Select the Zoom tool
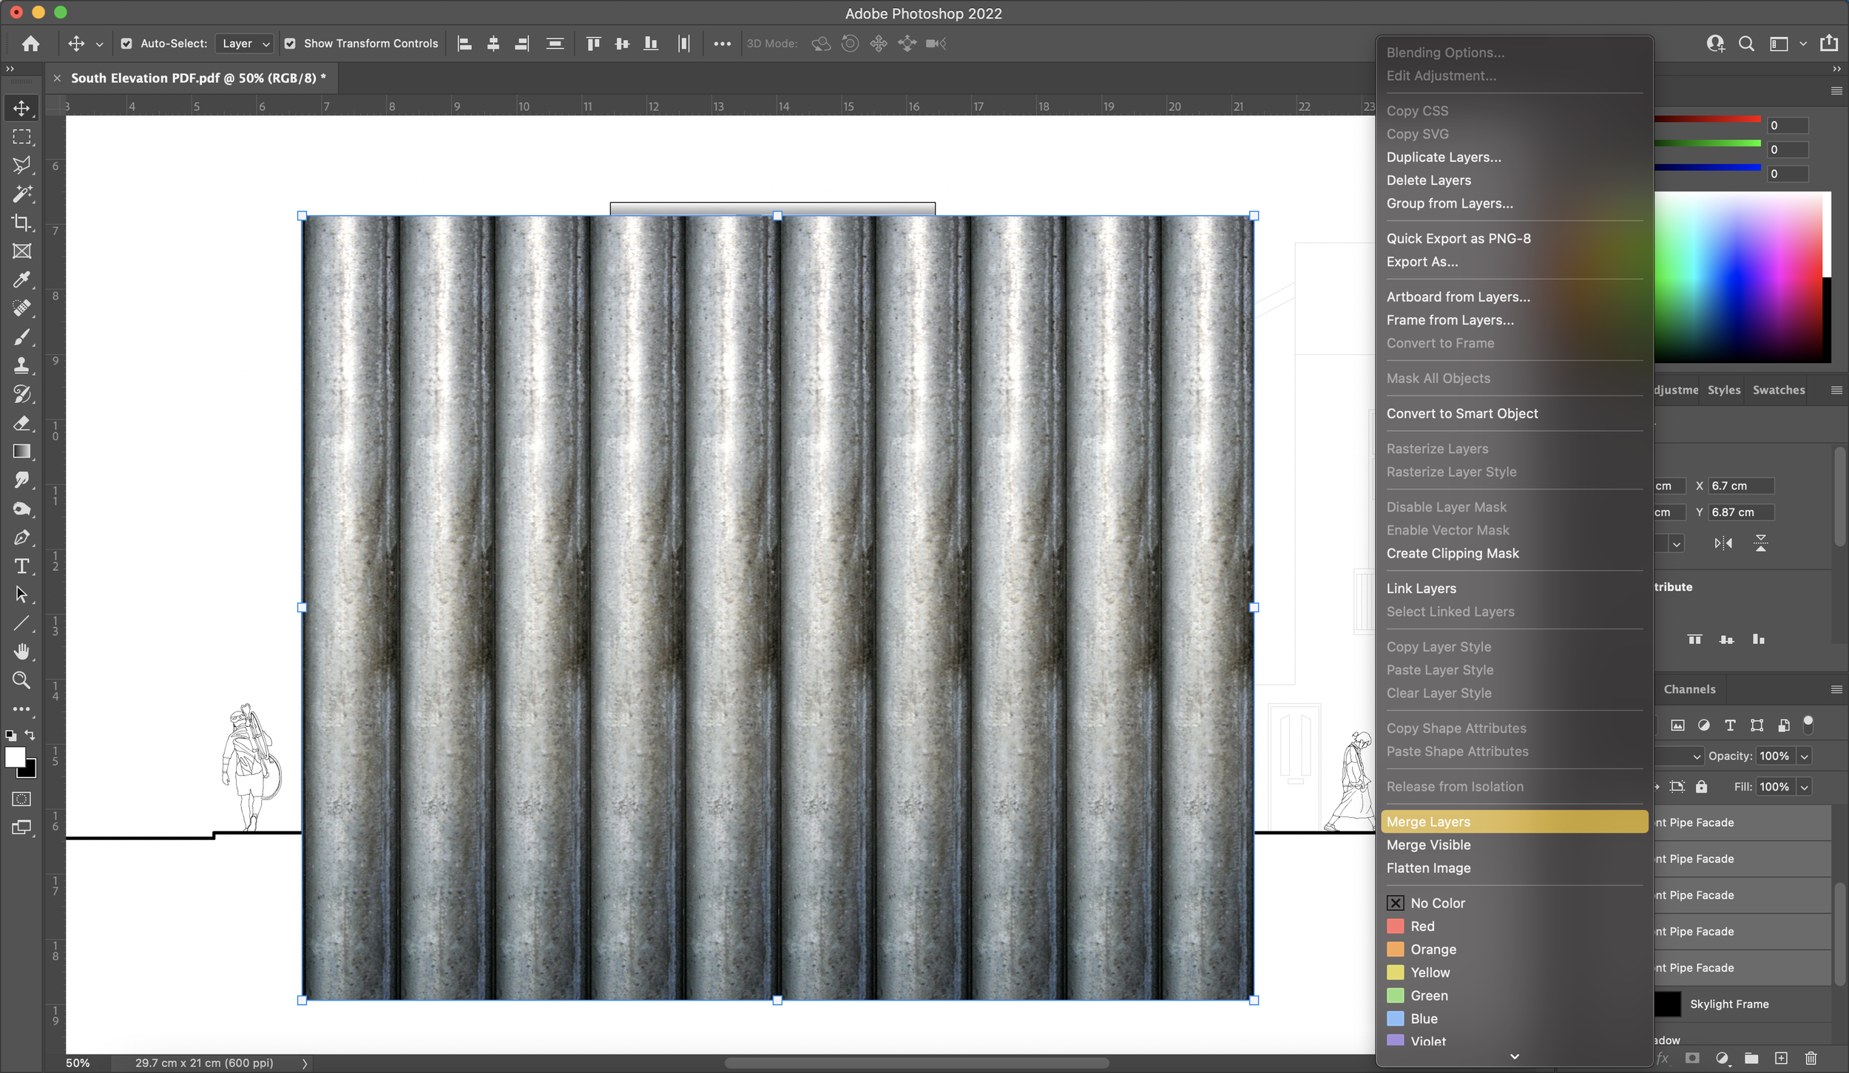 [21, 680]
